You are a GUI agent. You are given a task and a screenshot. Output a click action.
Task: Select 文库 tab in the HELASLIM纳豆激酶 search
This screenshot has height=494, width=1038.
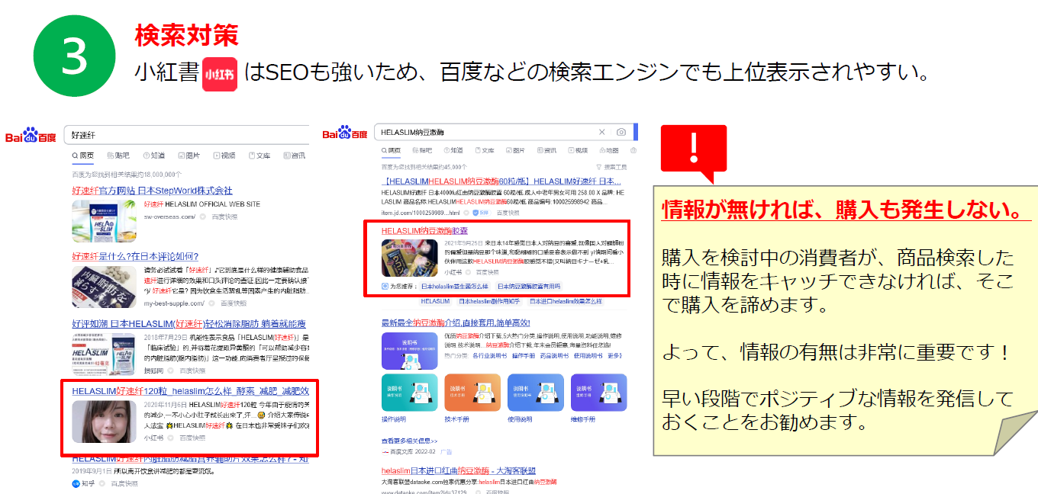pos(484,151)
